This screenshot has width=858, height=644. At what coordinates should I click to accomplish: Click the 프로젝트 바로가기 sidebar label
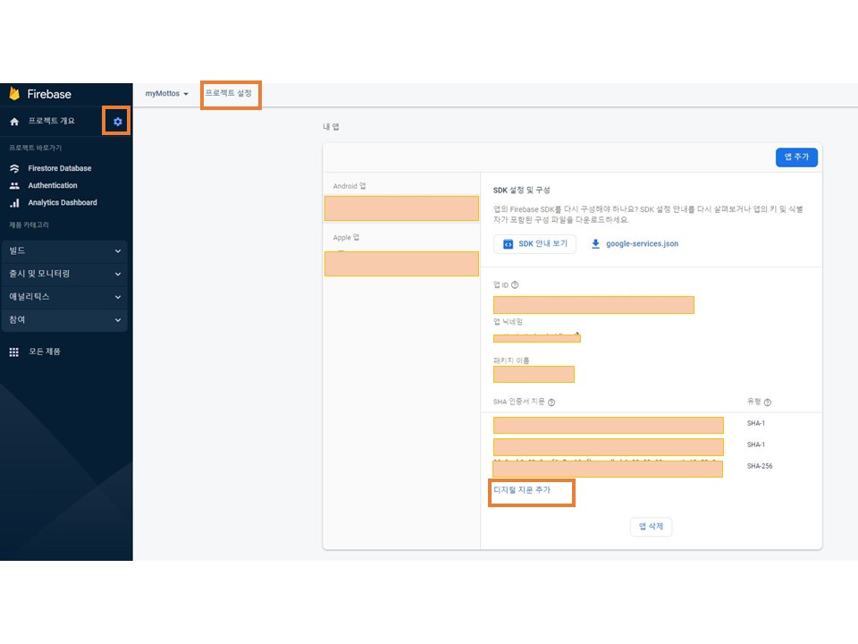[x=36, y=148]
